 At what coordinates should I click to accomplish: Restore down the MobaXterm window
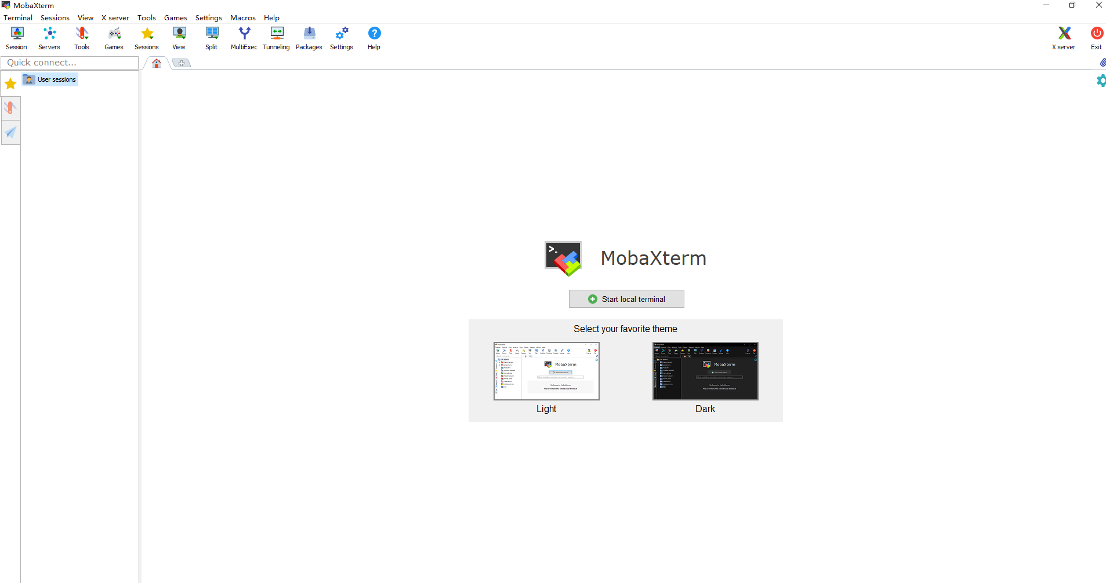[1072, 5]
